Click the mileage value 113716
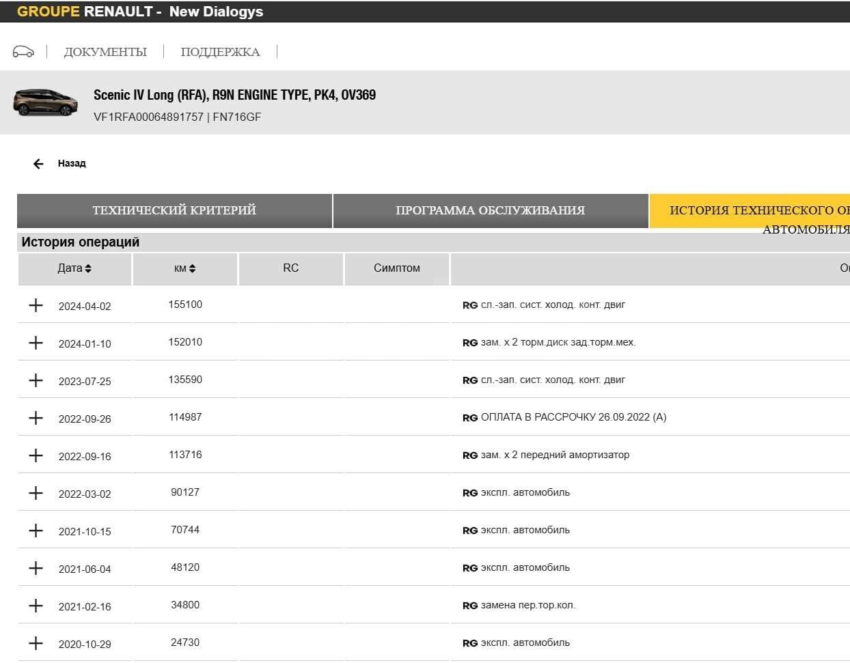Viewport: 850px width, 663px height. pyautogui.click(x=185, y=455)
